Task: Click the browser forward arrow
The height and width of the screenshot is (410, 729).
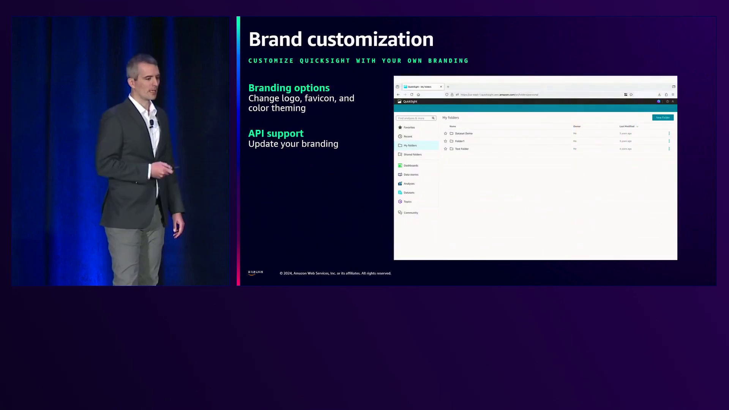Action: click(x=405, y=95)
